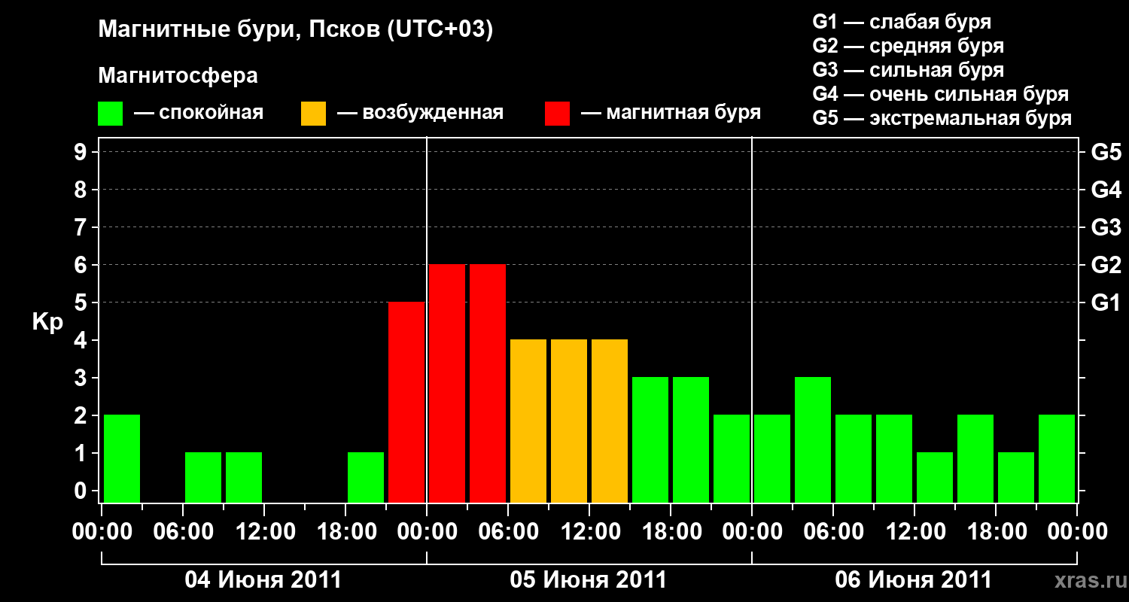Click the 'G1' right-axis storm level label

pyautogui.click(x=1106, y=303)
